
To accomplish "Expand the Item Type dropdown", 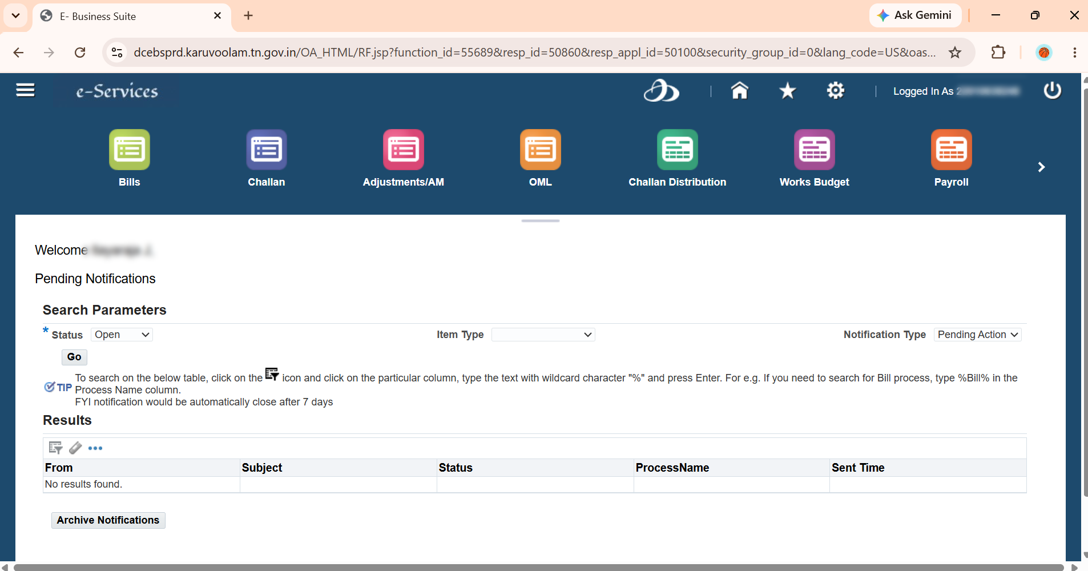I will point(543,335).
